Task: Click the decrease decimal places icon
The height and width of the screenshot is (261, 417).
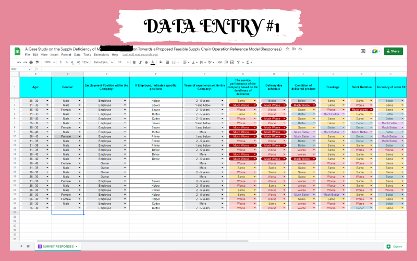Action: [x=72, y=62]
